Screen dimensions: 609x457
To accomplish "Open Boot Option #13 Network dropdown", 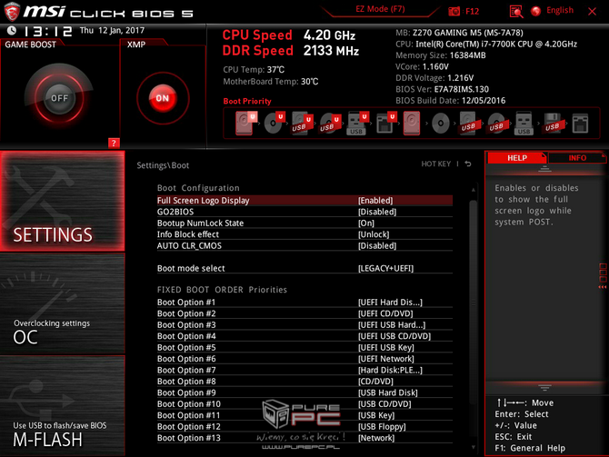I will point(376,438).
